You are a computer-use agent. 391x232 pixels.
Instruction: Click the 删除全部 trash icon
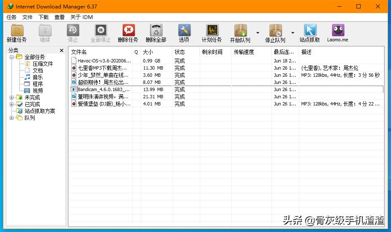[156, 30]
